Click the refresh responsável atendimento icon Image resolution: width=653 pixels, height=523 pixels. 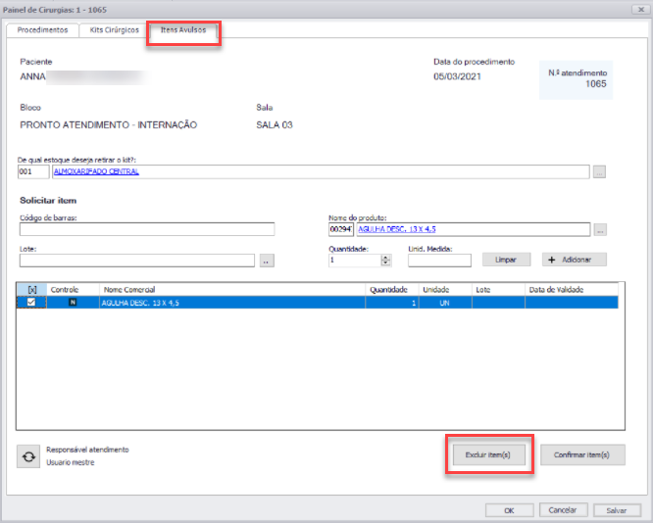[28, 456]
